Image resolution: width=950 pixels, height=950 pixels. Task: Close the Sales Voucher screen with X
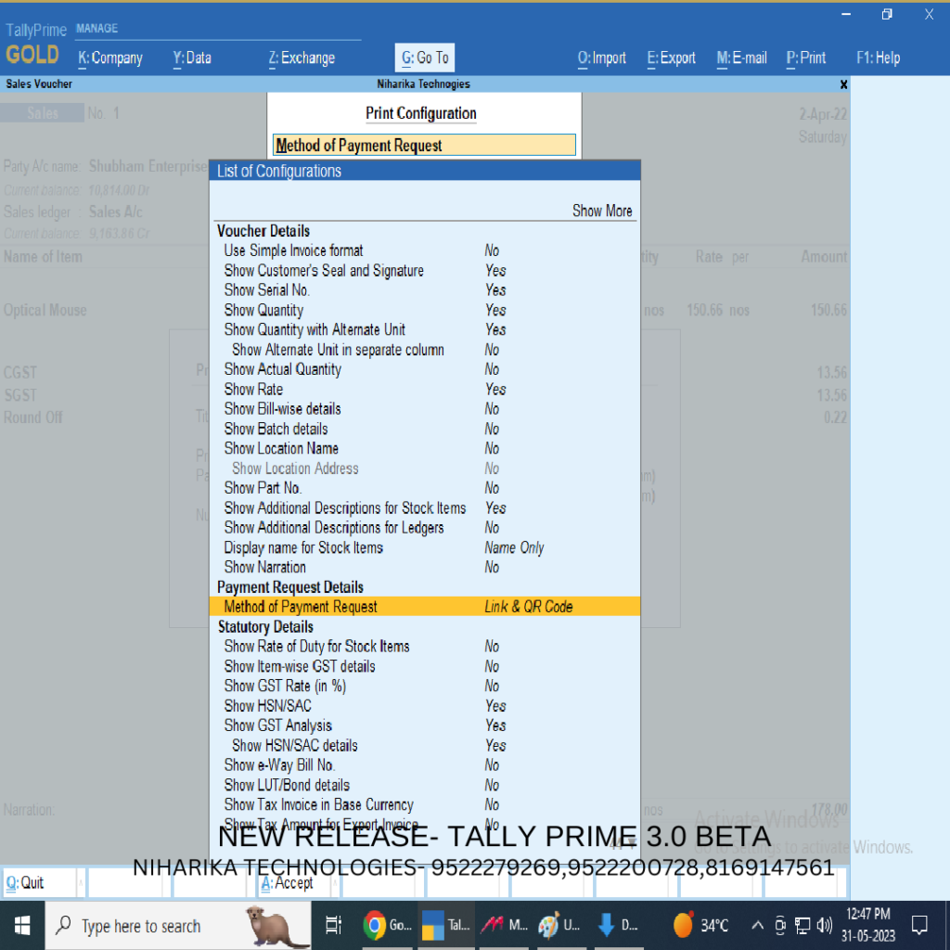pyautogui.click(x=843, y=84)
